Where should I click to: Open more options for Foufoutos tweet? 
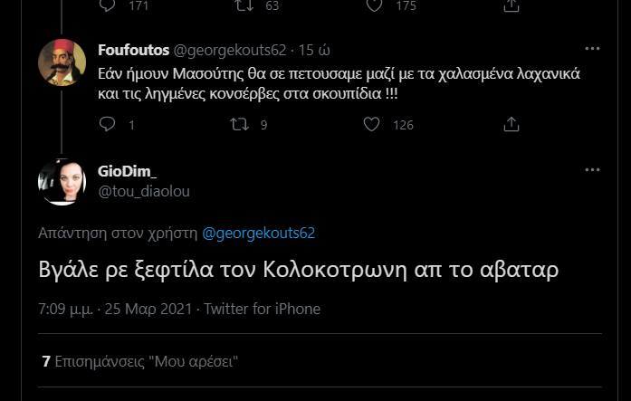593,47
